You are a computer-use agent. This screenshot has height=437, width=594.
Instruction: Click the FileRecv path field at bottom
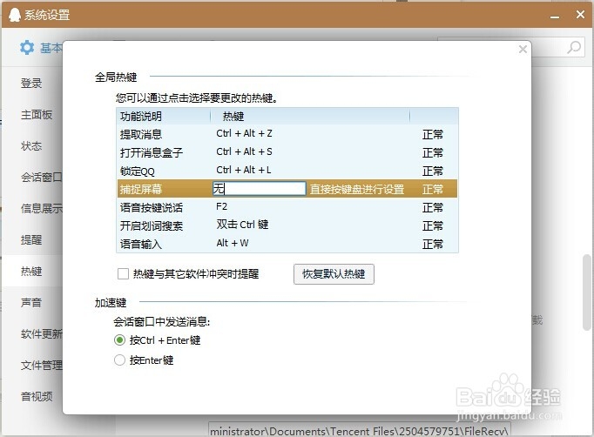(360, 431)
